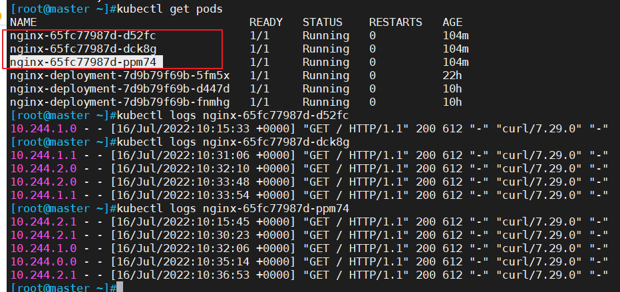The height and width of the screenshot is (292, 620).
Task: Click IP 10.244.2.1 in the 10:15:45 log line
Action: [x=43, y=221]
